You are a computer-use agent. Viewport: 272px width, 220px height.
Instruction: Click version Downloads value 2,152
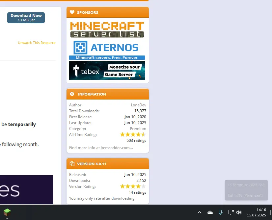point(141,180)
